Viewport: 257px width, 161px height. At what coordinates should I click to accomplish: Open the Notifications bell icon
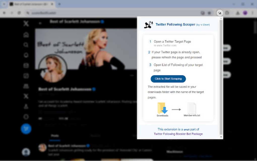[26, 55]
